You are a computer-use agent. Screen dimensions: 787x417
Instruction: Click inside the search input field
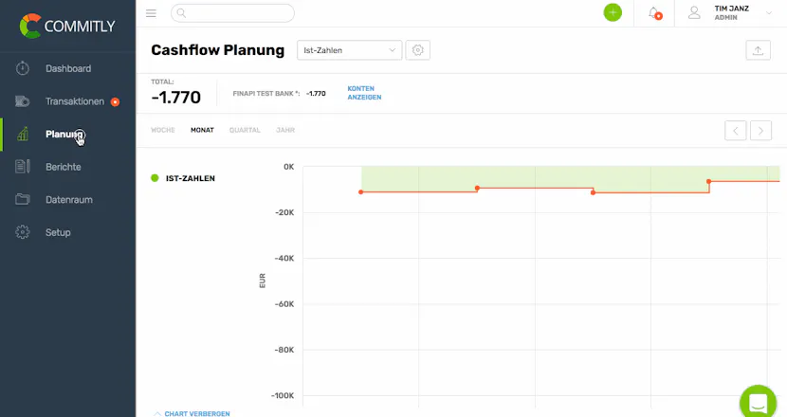pyautogui.click(x=232, y=13)
